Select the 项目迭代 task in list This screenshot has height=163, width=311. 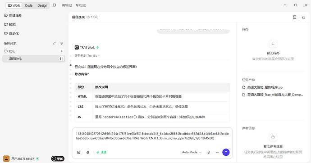[34, 59]
